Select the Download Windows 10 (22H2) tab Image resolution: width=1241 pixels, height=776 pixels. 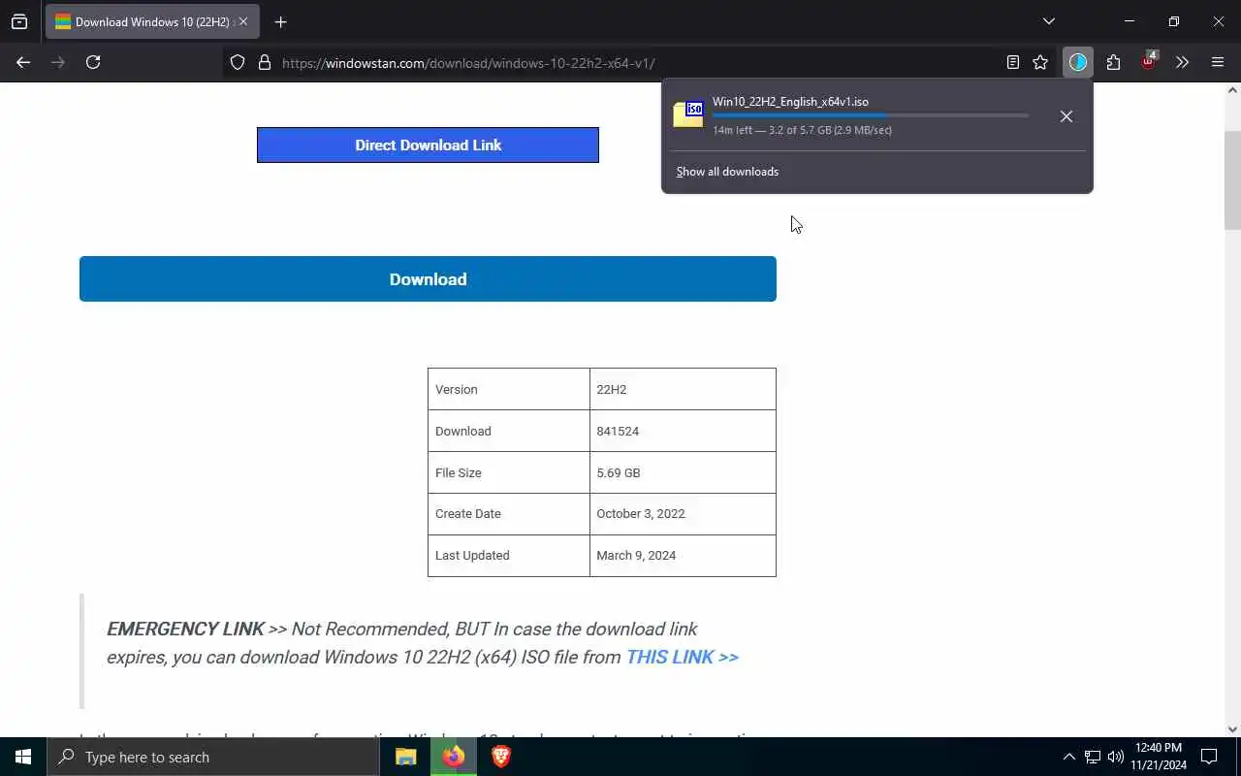pos(152,21)
